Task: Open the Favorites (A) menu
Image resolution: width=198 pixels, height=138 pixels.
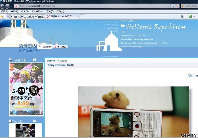Action: click(37, 11)
